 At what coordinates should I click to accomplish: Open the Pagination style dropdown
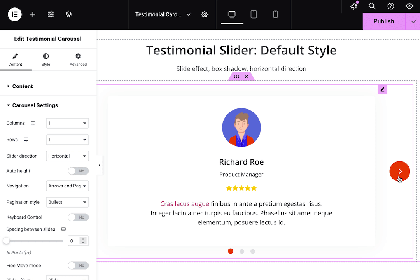pyautogui.click(x=67, y=202)
